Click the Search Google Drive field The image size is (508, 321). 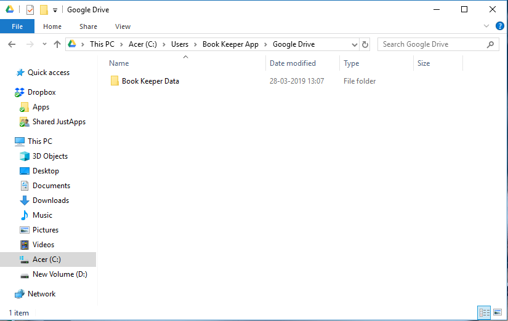point(438,44)
